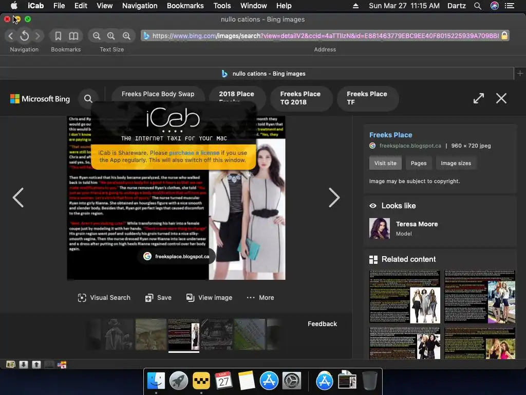
Task: Select the Freeks Place Body Swap suggestion
Action: coord(158,94)
